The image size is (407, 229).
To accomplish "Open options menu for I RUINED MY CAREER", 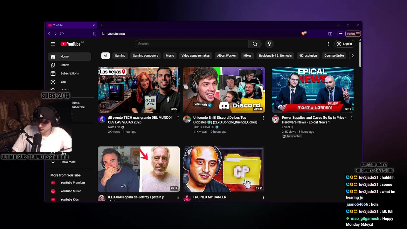I will 263,198.
